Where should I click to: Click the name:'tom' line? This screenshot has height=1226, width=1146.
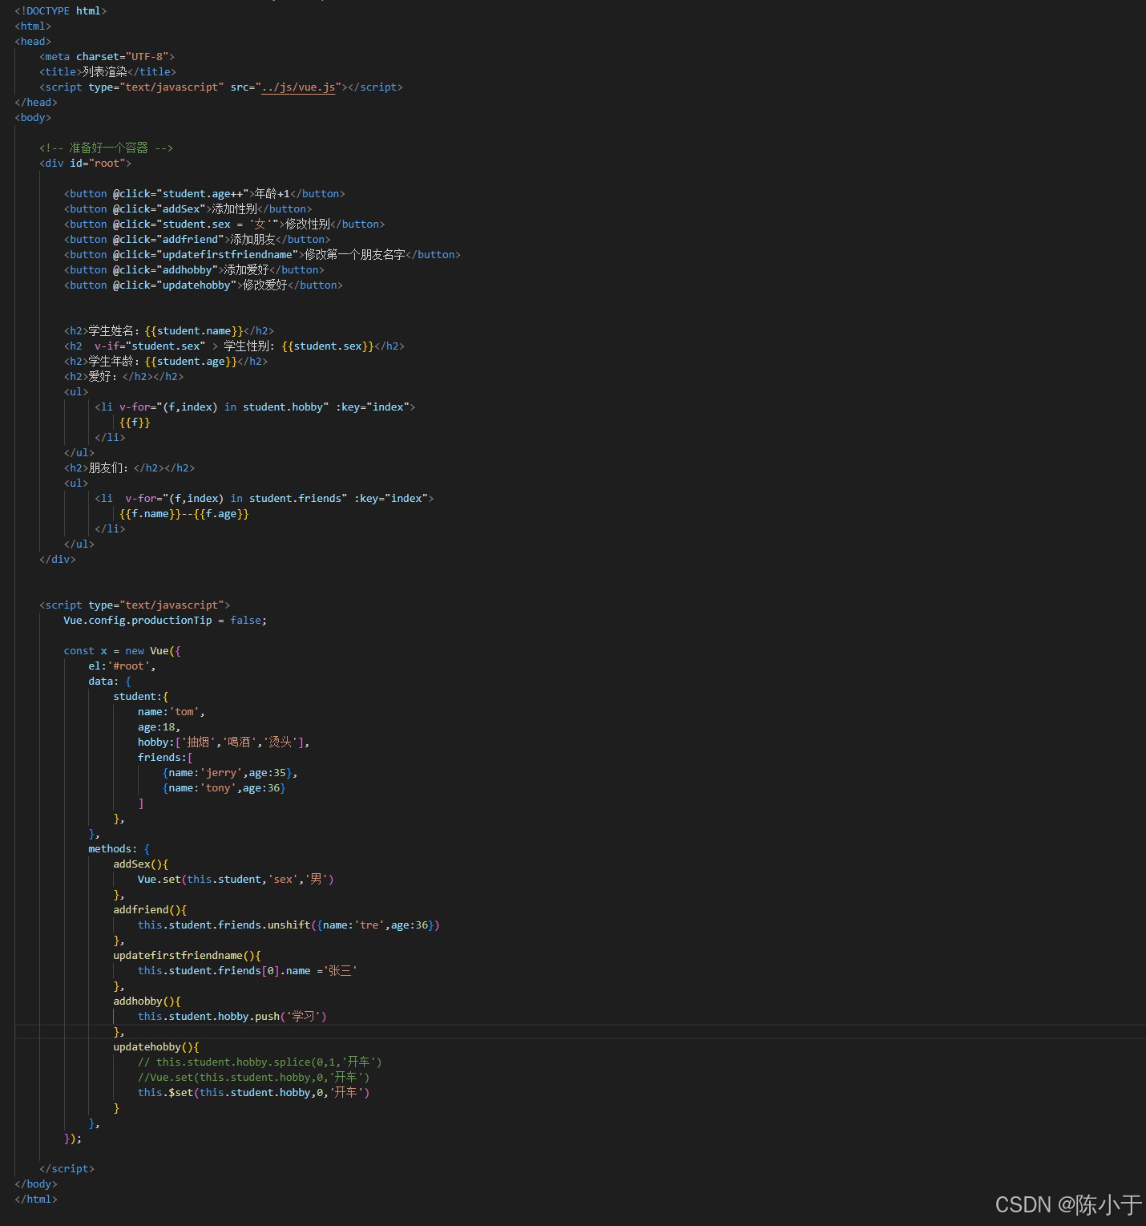pos(171,711)
